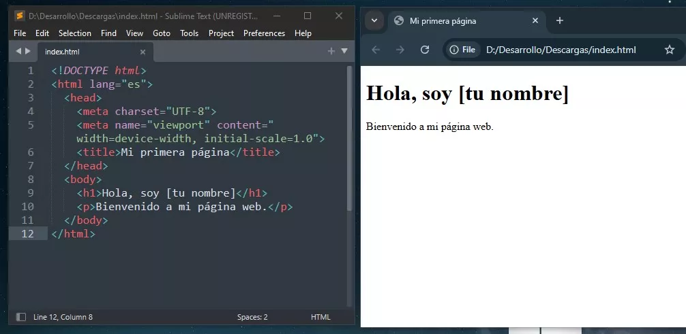Expand browser tab search chevron
The width and height of the screenshot is (686, 334).
(374, 20)
